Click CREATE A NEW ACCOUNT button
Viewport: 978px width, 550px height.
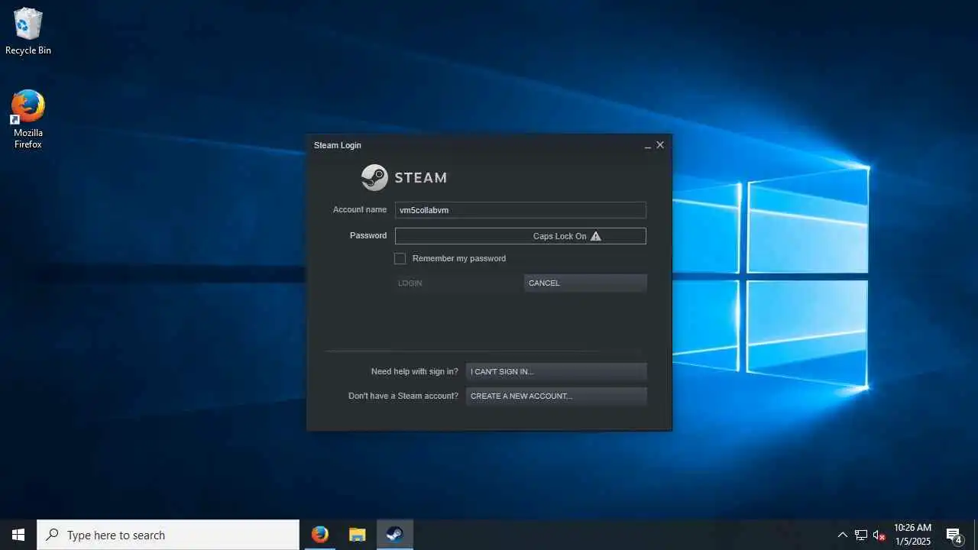(x=556, y=396)
